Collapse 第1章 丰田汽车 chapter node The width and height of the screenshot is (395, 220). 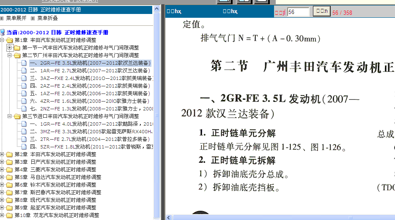[2, 40]
